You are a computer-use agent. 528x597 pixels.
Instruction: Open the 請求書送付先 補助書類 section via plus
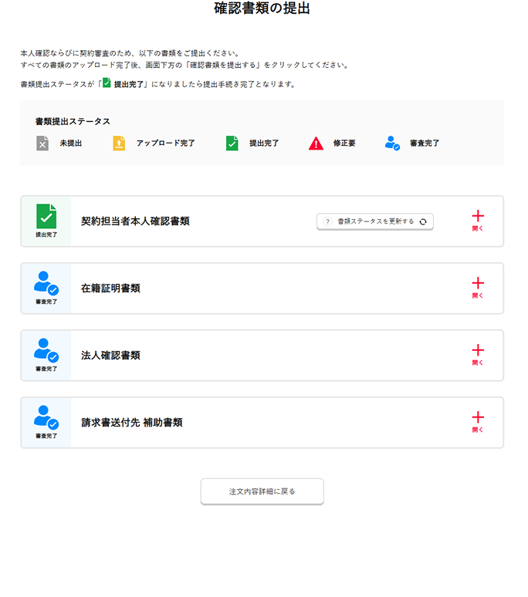click(478, 418)
